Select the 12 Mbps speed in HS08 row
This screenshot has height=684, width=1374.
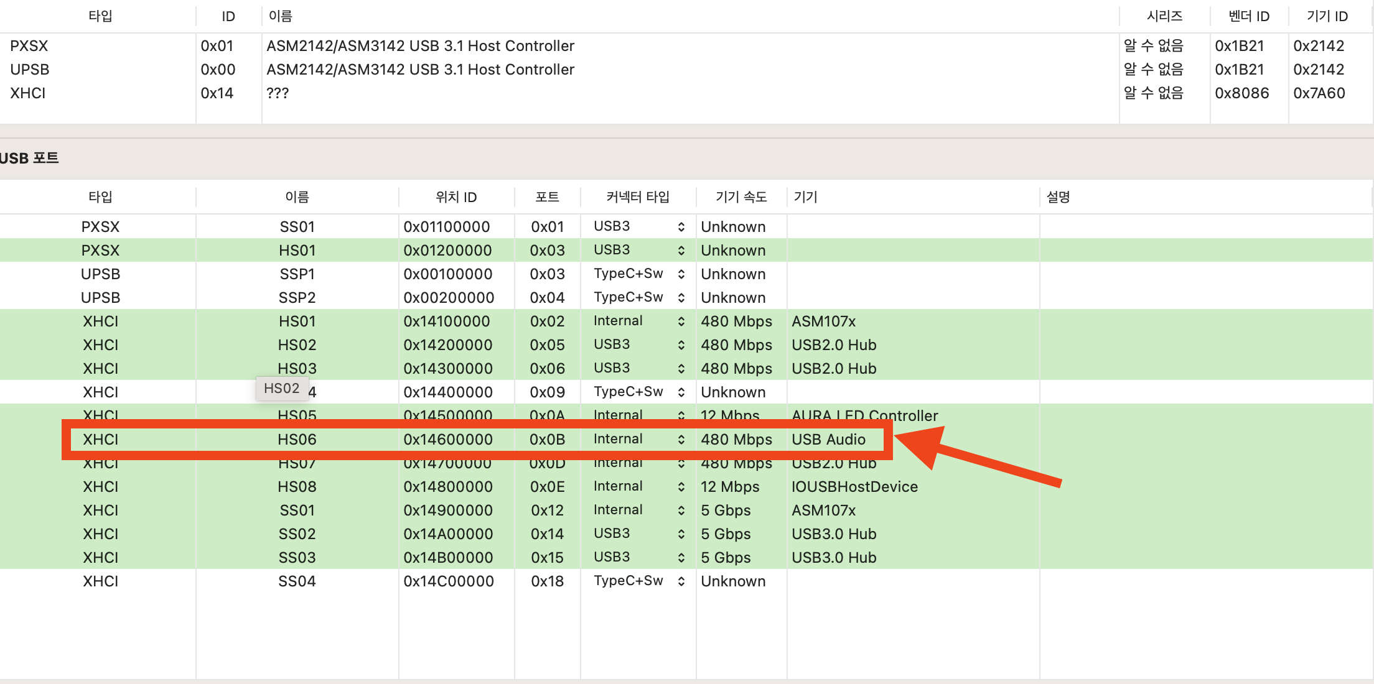730,487
